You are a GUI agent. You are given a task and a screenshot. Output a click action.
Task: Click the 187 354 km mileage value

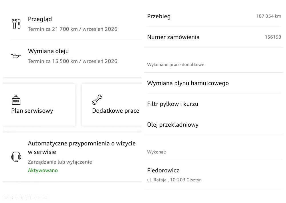[269, 16]
